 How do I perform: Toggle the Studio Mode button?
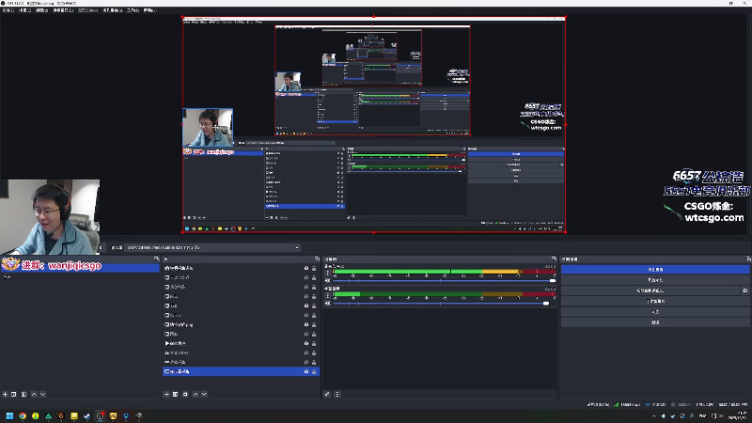[x=655, y=301]
